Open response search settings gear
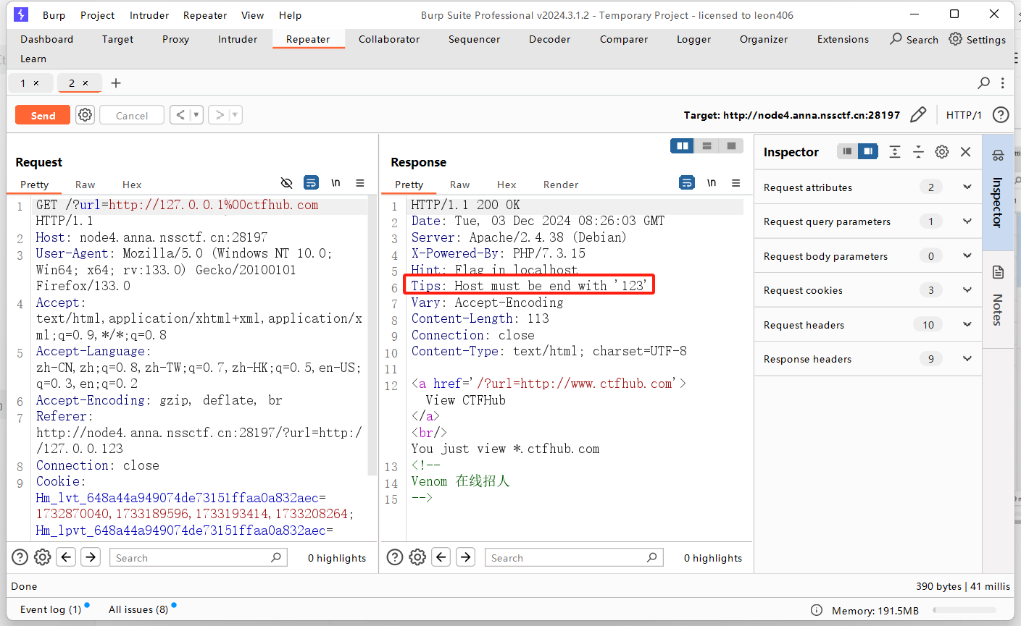 (x=417, y=557)
